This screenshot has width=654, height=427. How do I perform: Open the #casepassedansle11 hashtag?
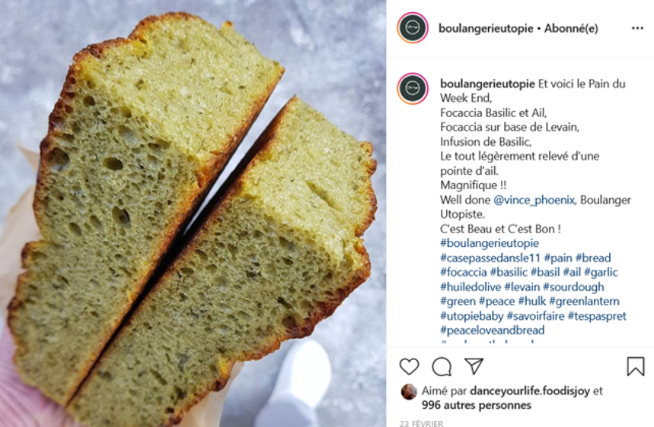[x=490, y=258]
